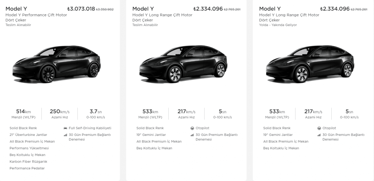Click the 19" Gemini Jantlar text in right card
Viewport: 374px width, 181px height.
(x=278, y=135)
